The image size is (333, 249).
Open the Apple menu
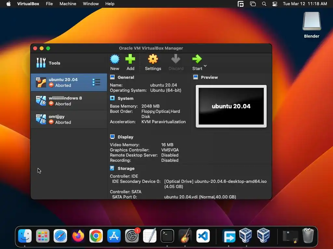click(8, 4)
